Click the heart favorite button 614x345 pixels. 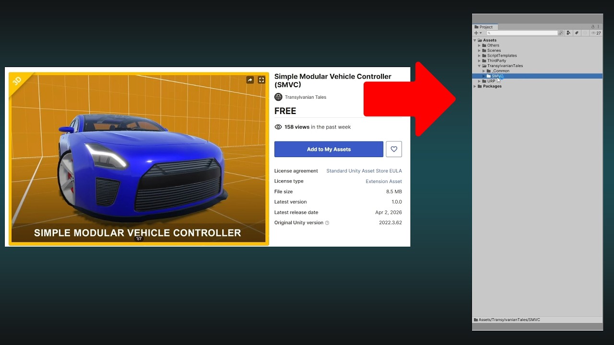point(394,149)
